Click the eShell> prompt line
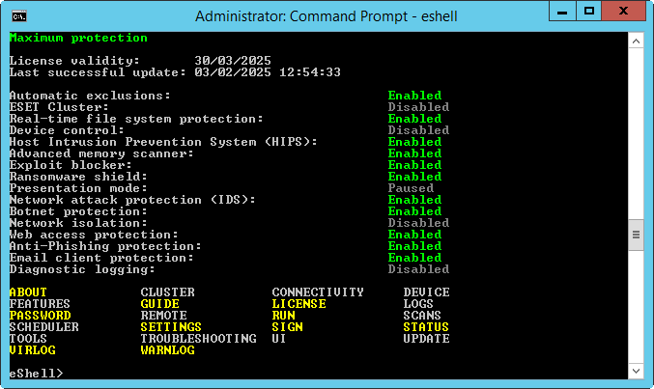 coord(37,373)
